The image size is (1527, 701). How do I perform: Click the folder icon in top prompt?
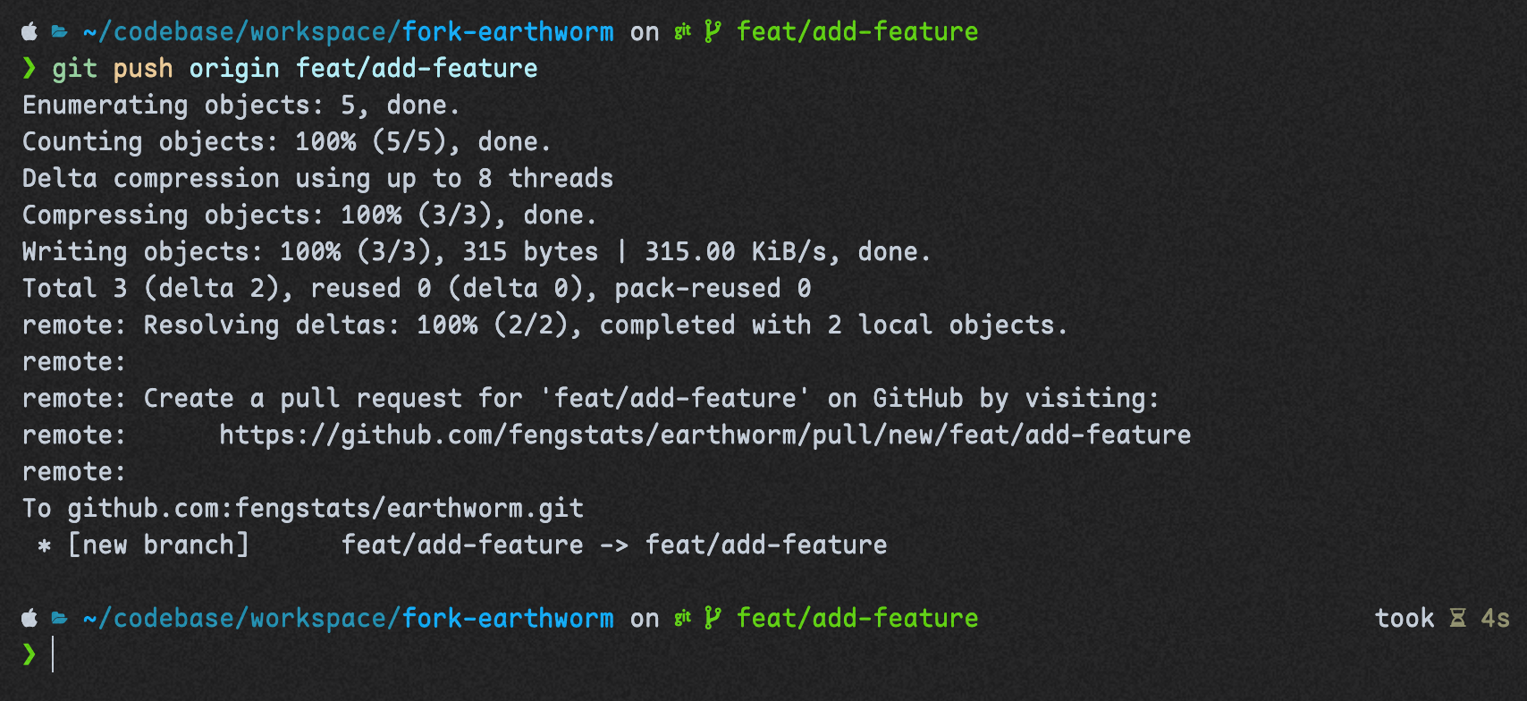click(60, 32)
